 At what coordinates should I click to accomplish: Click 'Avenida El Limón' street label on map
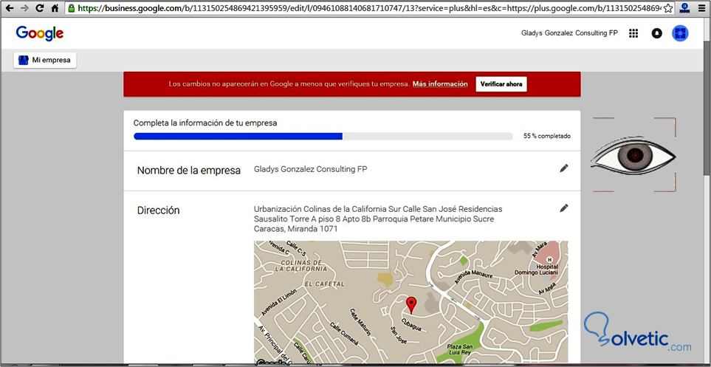click(x=279, y=303)
